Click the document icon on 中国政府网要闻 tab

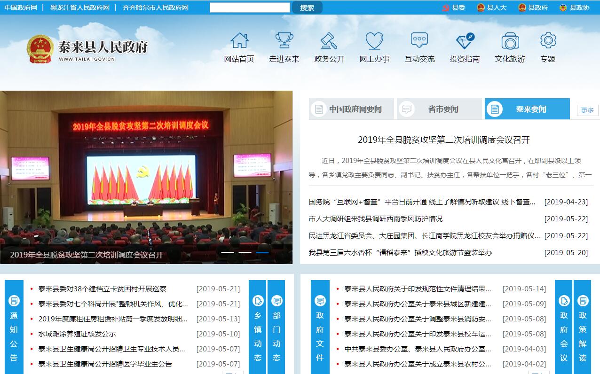click(319, 109)
